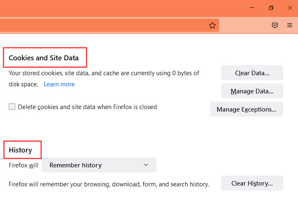Screen dimensions: 298x200
Task: Restore down the Firefox window
Action: 271,8
